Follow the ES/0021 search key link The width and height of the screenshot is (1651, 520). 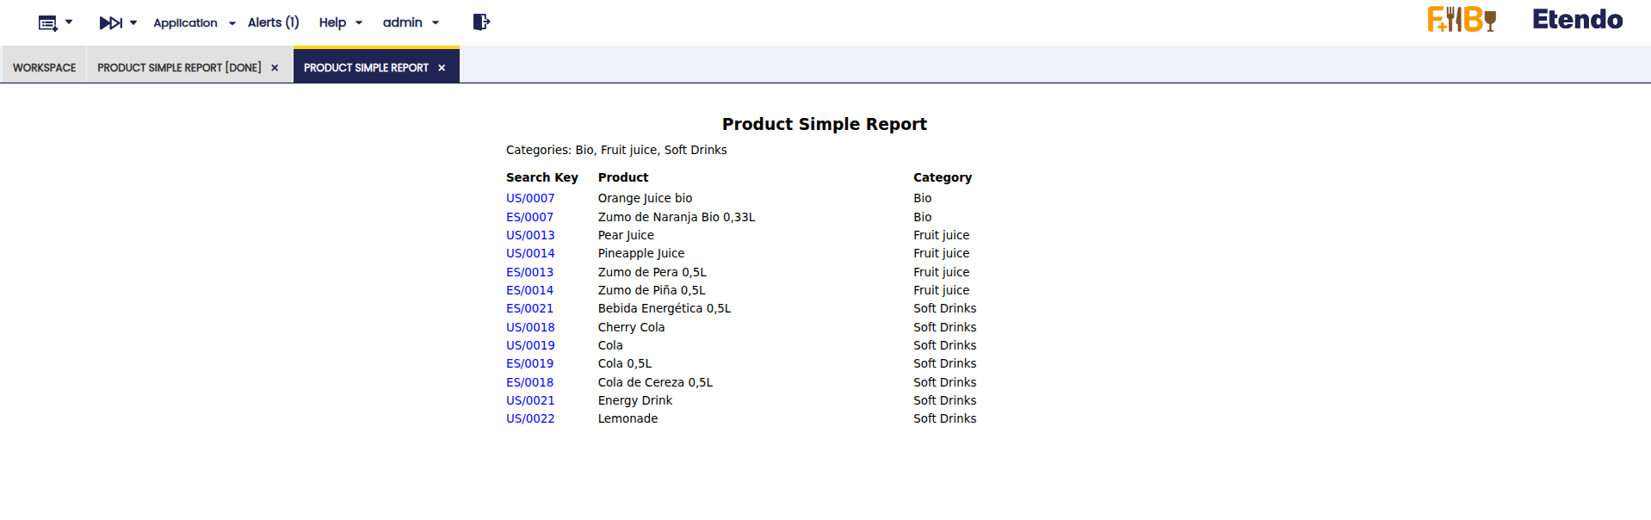pyautogui.click(x=529, y=309)
